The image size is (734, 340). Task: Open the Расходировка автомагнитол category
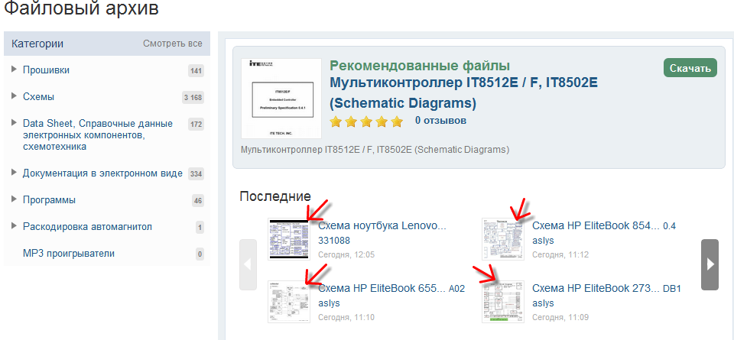click(x=87, y=226)
